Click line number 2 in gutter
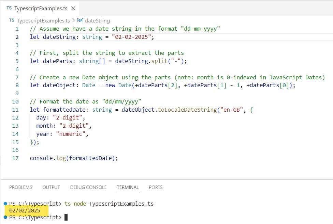This screenshot has width=333, height=224. 17,37
